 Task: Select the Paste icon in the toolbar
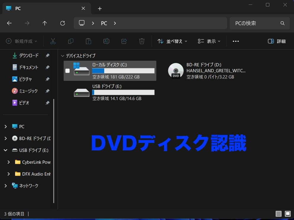89,41
